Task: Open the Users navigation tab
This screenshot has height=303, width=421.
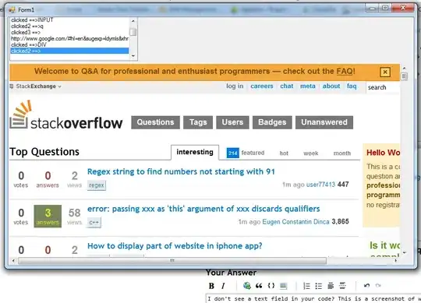Action: (x=232, y=122)
